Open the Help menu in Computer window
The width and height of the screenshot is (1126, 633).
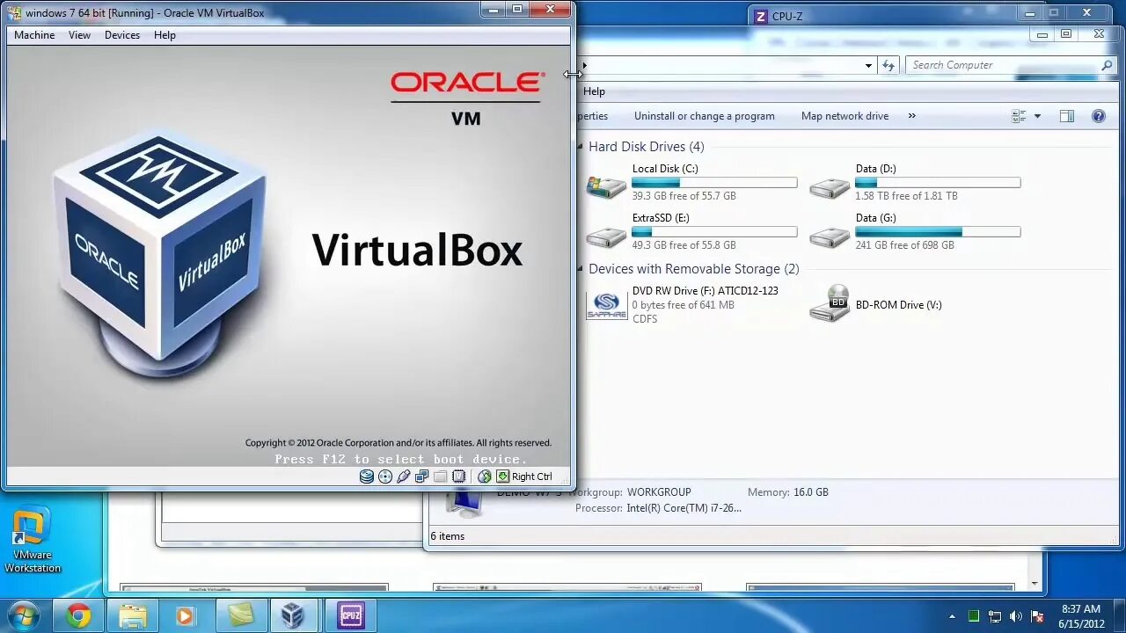click(x=595, y=91)
